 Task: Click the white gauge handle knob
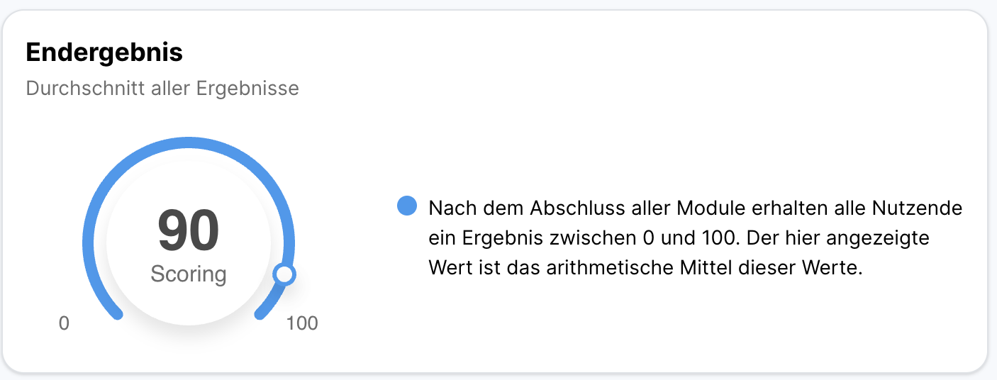click(284, 274)
